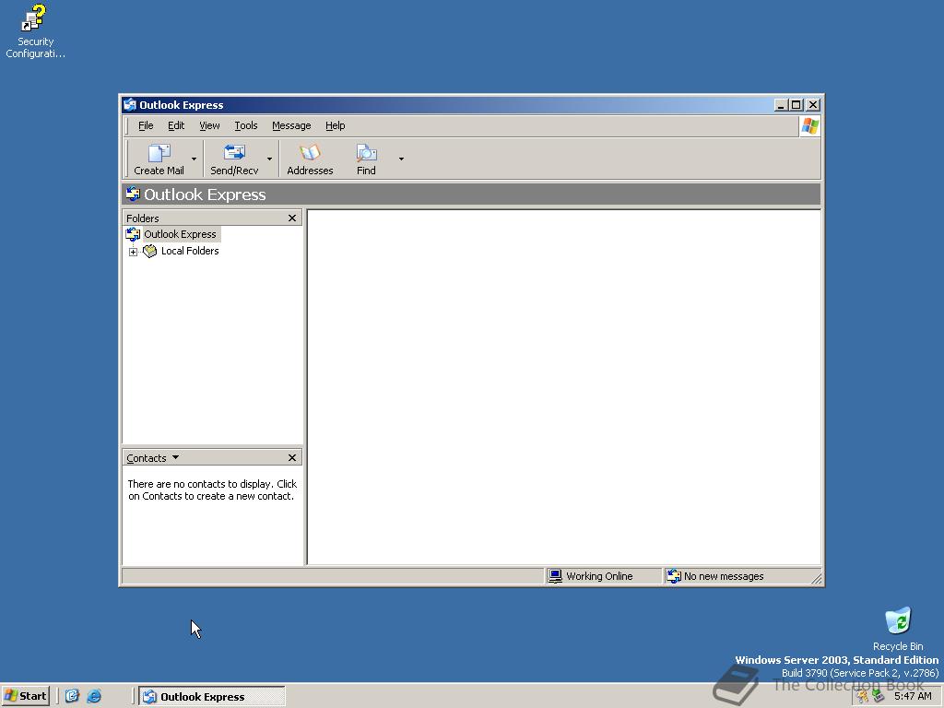Viewport: 944px width, 708px height.
Task: Click the Send/Recv toolbar button
Action: click(x=234, y=159)
